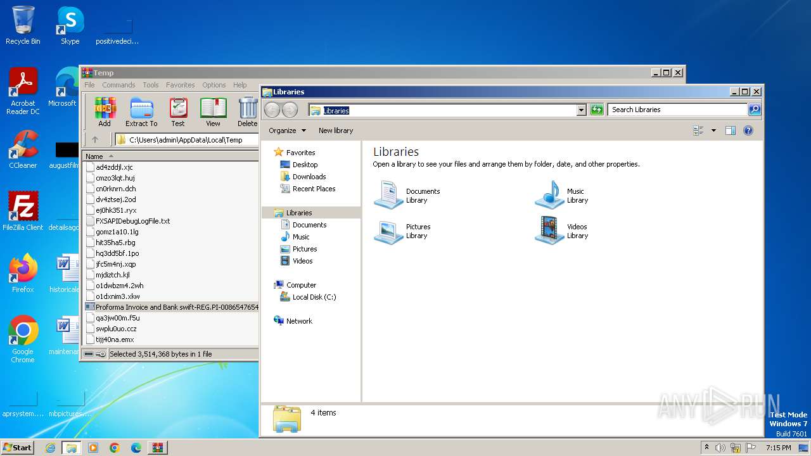The image size is (811, 456).
Task: Open WinRAR Favorites menu
Action: (181, 85)
